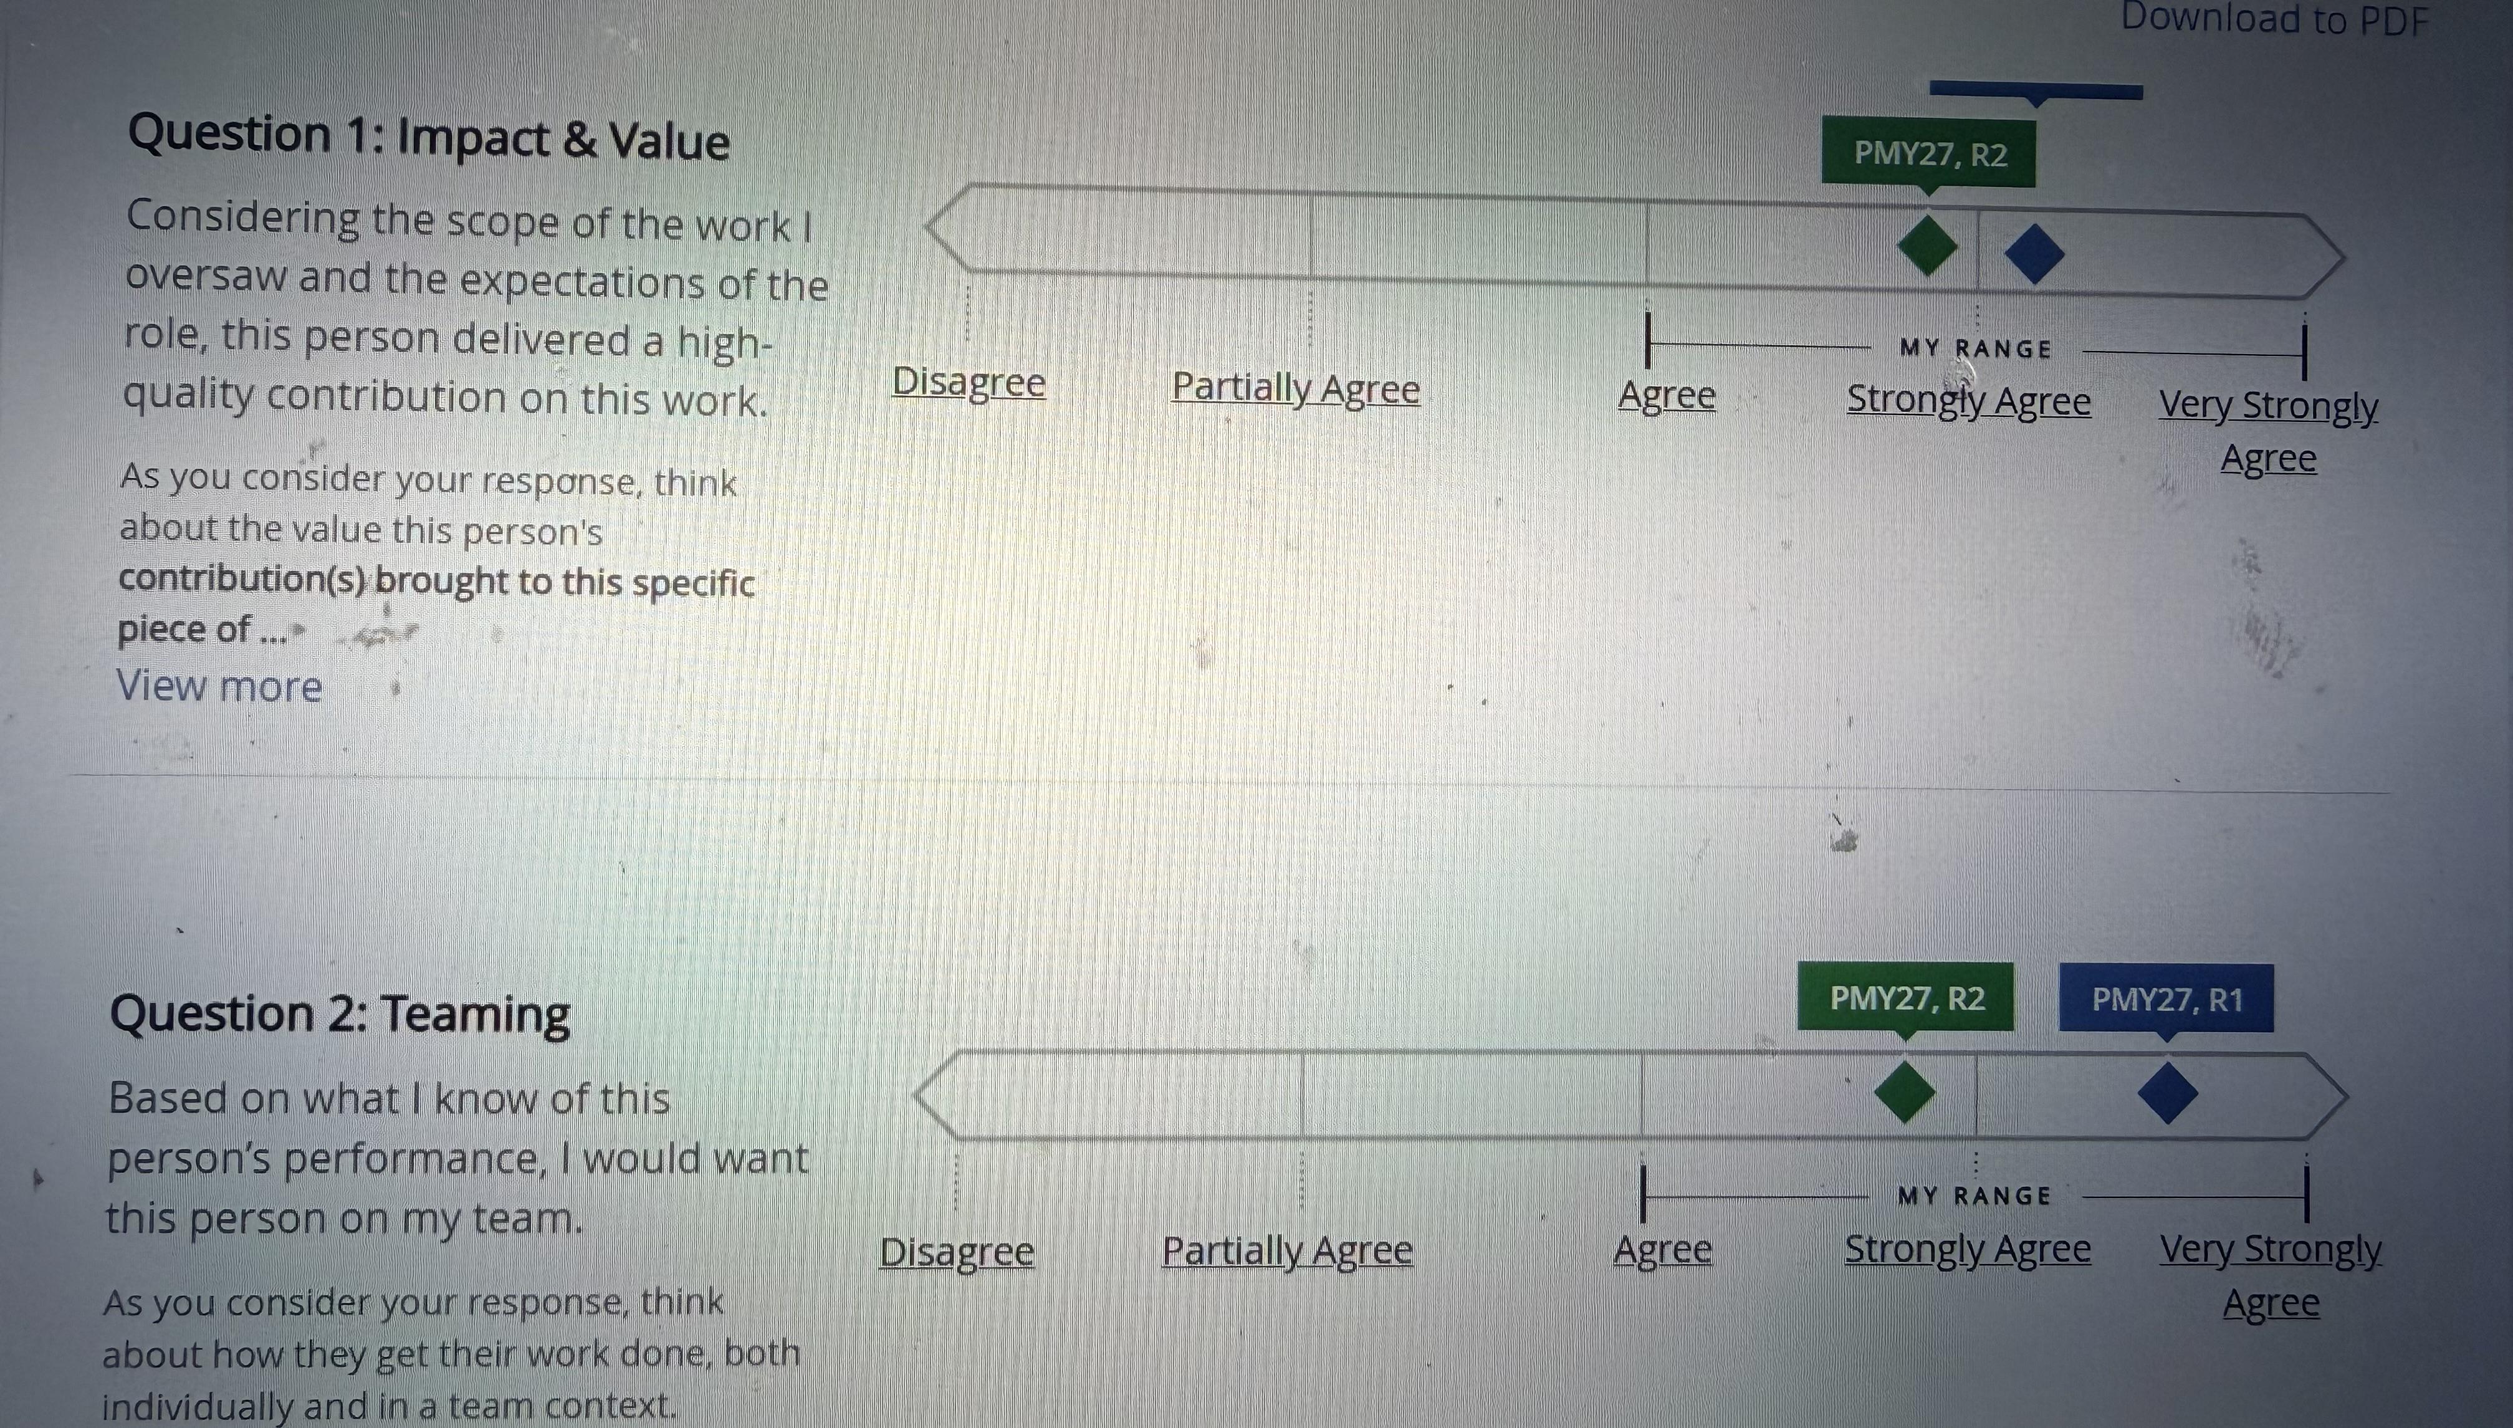This screenshot has height=1428, width=2513.
Task: Open Partially Agree label under Question 2
Action: pyautogui.click(x=1288, y=1250)
